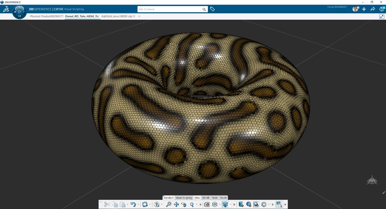Toggle the shaded cube view mode
The image size is (386, 209).
tap(225, 204)
